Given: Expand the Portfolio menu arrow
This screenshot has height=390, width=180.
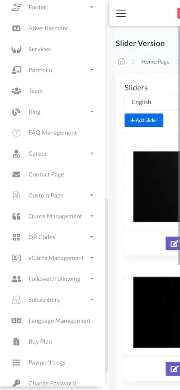Looking at the screenshot, I should (92, 70).
